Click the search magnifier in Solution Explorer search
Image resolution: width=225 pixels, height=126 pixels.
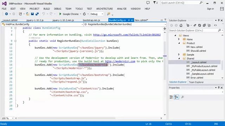pos(219,30)
